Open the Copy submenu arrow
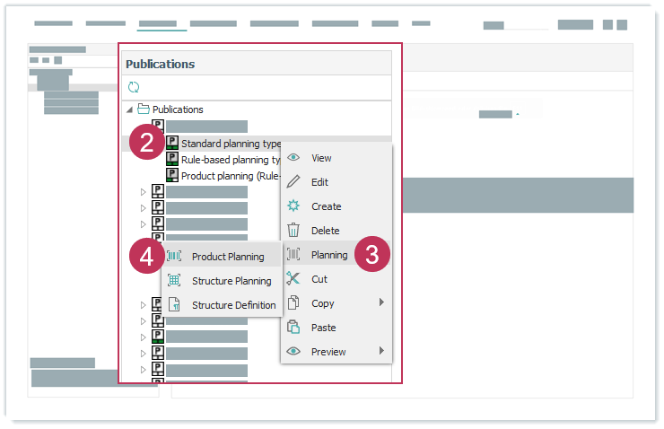 pyautogui.click(x=381, y=303)
